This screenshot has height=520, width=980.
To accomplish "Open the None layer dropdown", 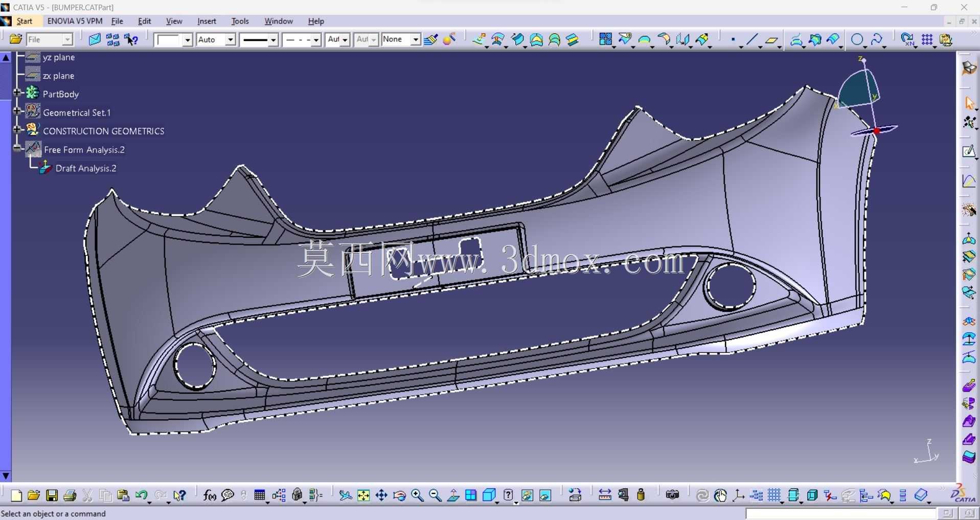I will pos(401,39).
